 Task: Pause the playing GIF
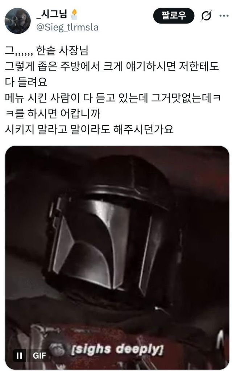(x=19, y=355)
